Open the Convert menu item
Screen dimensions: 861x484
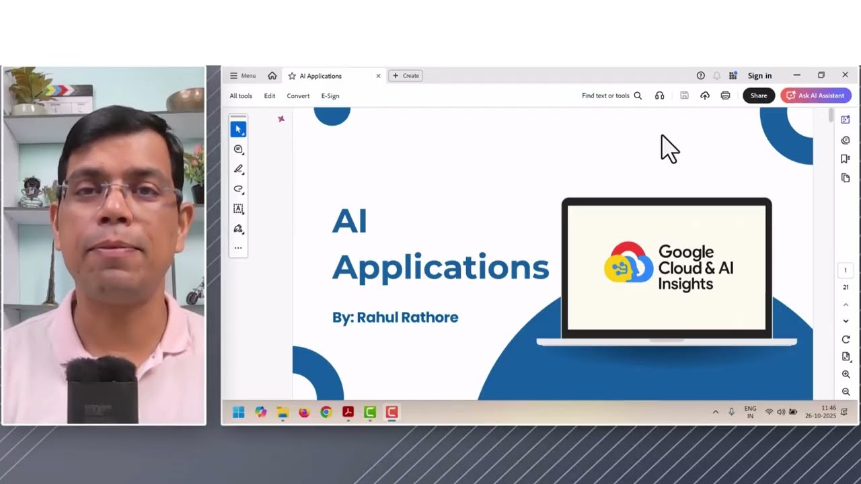pos(298,96)
